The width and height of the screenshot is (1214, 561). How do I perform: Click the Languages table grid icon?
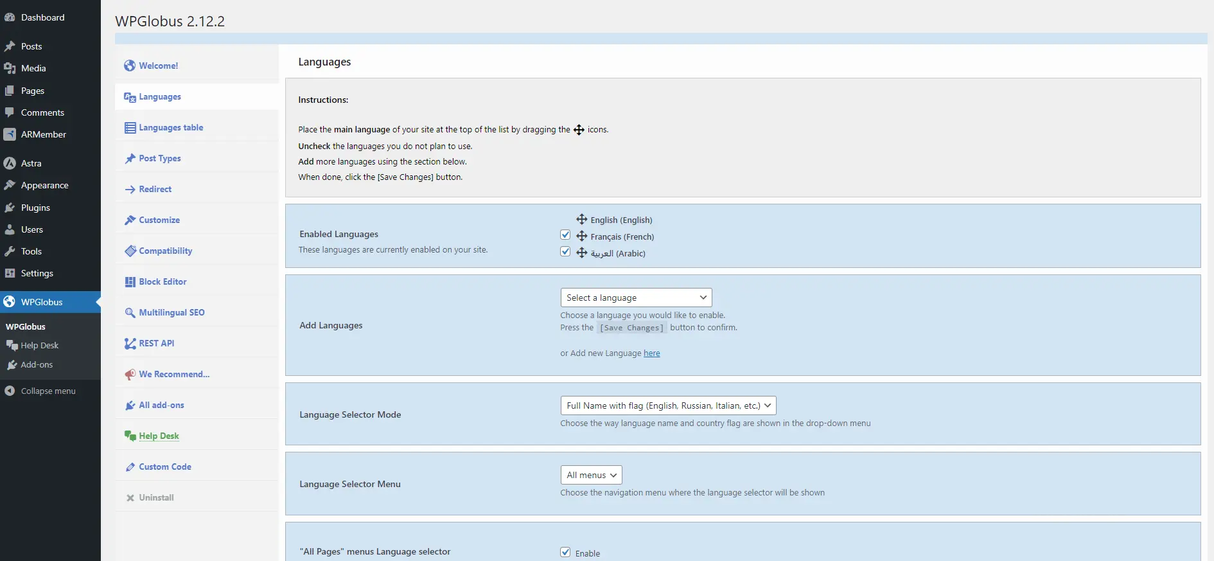click(130, 127)
